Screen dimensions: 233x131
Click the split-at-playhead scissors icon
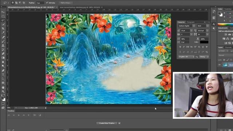click(35, 115)
